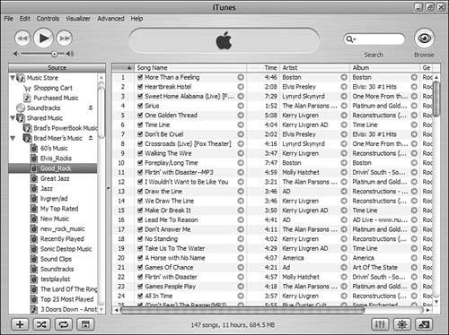Open the equalizer window icon
This screenshot has height=335, width=449.
(380, 324)
